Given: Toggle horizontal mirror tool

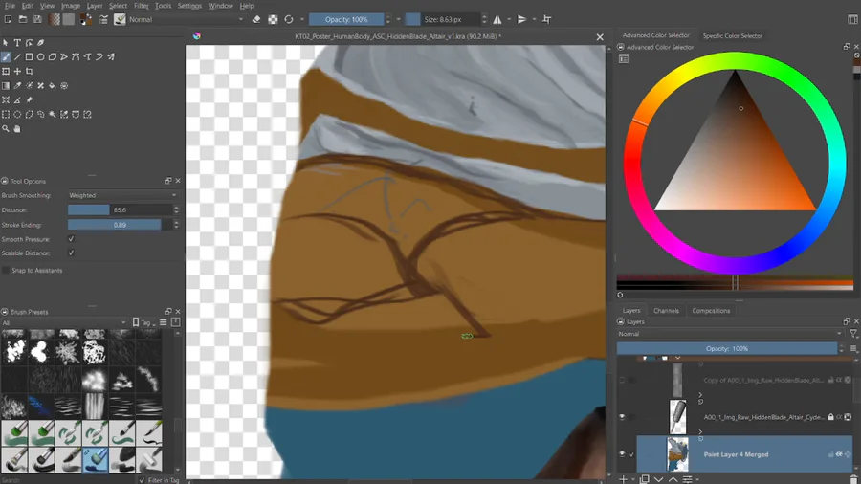Looking at the screenshot, I should [497, 19].
